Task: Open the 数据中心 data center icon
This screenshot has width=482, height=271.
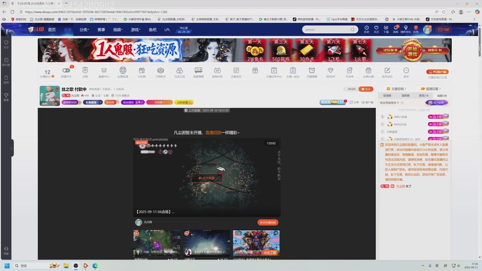Action: tap(104, 72)
